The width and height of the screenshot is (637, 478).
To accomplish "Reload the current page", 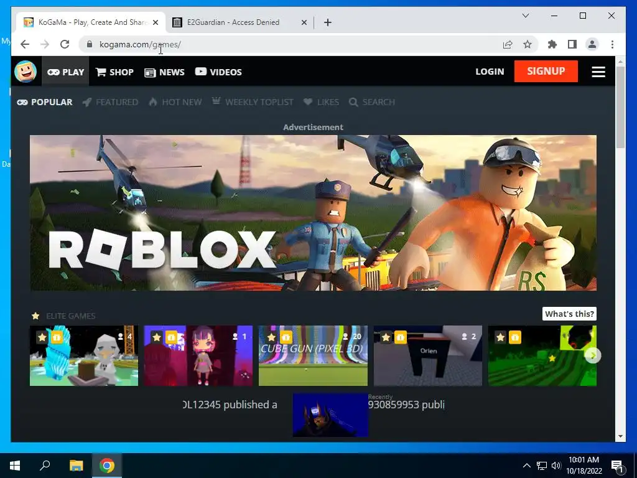I will tap(65, 44).
